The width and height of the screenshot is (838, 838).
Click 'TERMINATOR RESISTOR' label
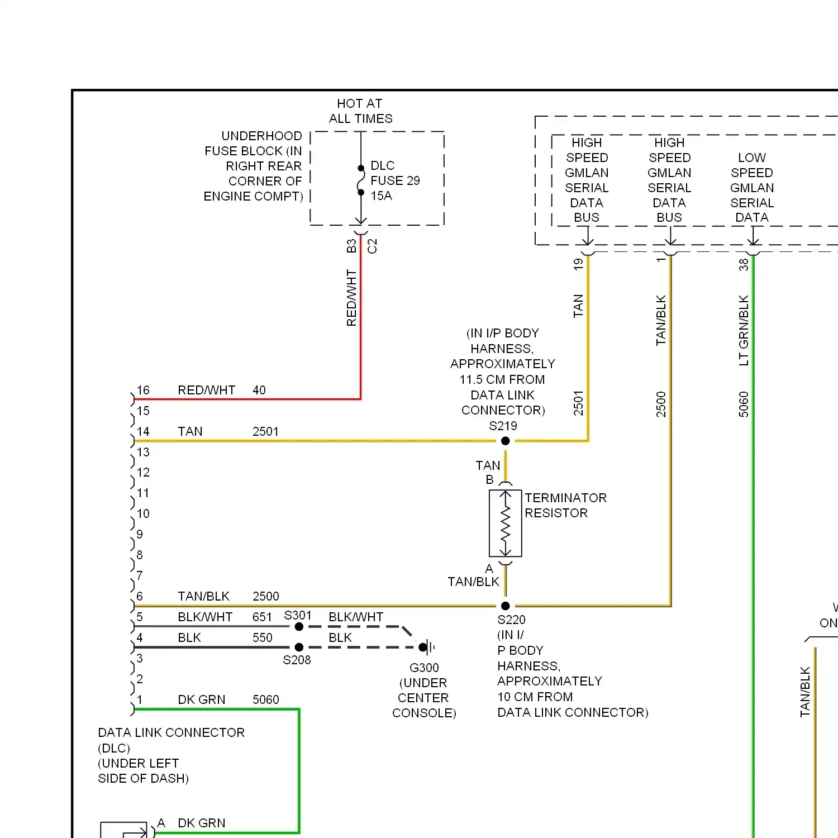[x=565, y=505]
